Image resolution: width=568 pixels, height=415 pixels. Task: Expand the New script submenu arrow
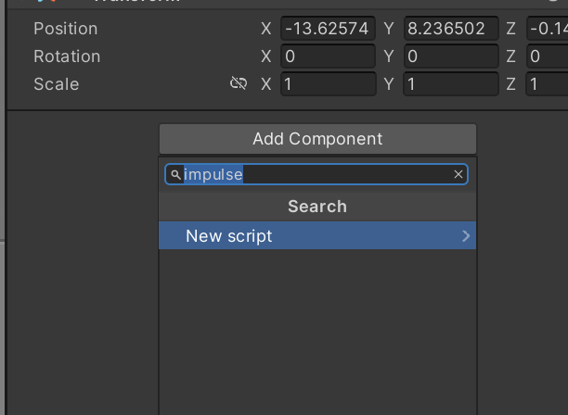466,236
